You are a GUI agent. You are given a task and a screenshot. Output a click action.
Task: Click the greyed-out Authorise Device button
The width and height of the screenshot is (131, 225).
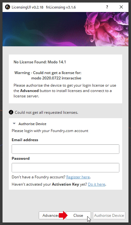click(109, 215)
